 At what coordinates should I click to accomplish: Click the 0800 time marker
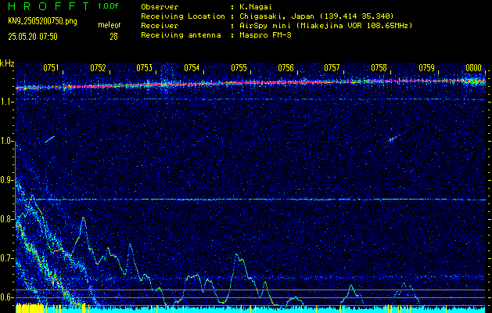pos(473,68)
